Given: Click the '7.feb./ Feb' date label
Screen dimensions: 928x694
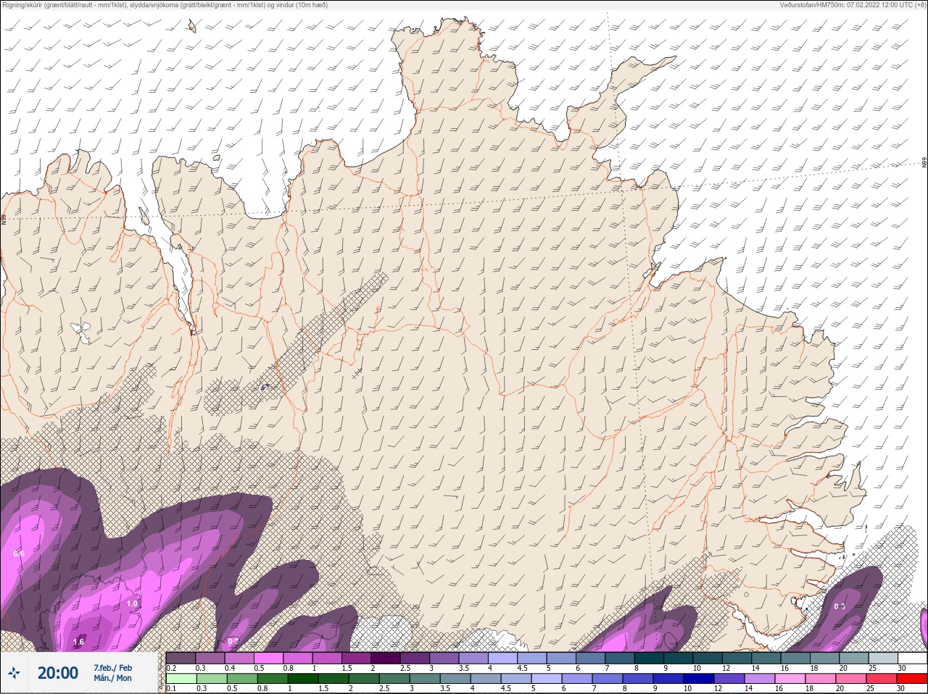Looking at the screenshot, I should coord(112,667).
